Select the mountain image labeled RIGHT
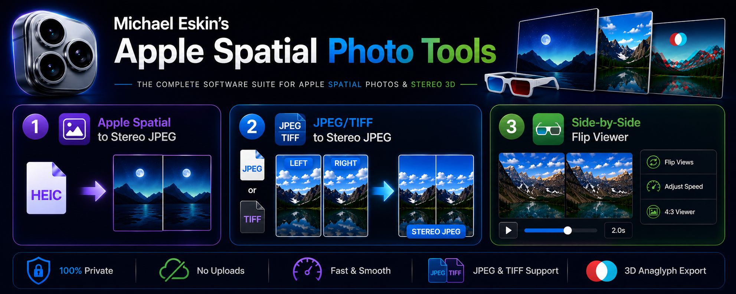Screen dimensions: 736x294 [x=346, y=196]
